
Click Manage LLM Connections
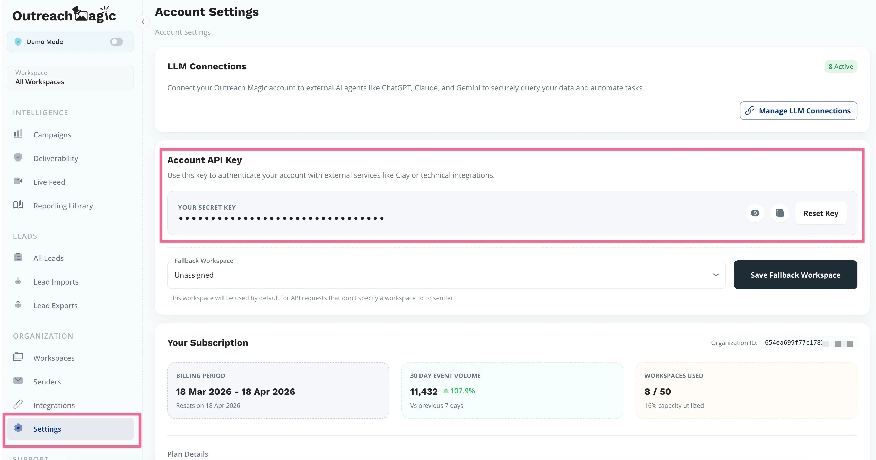pyautogui.click(x=799, y=110)
